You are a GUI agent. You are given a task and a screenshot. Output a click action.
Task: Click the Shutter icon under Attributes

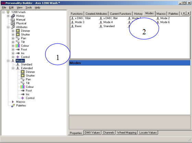click(x=18, y=35)
